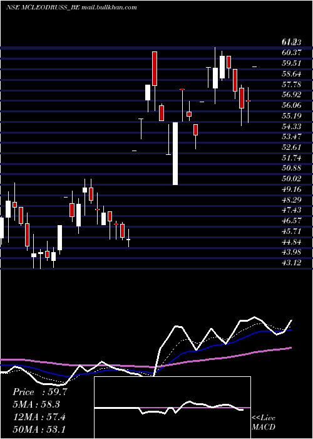
Task: Click the 54.33 price axis label
Action: [291, 127]
